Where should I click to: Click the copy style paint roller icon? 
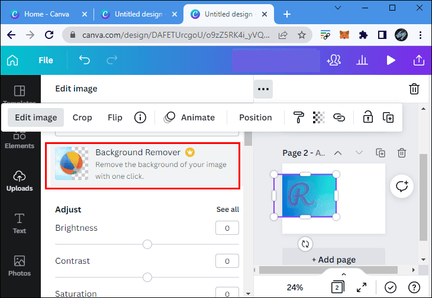[299, 117]
